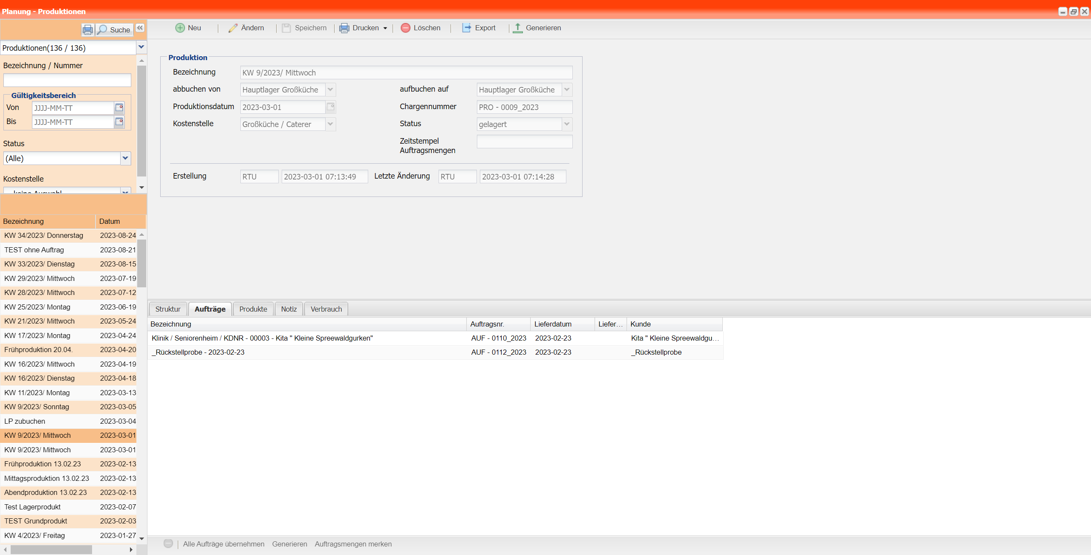
Task: Open the calendar picker for Von date
Action: point(119,108)
